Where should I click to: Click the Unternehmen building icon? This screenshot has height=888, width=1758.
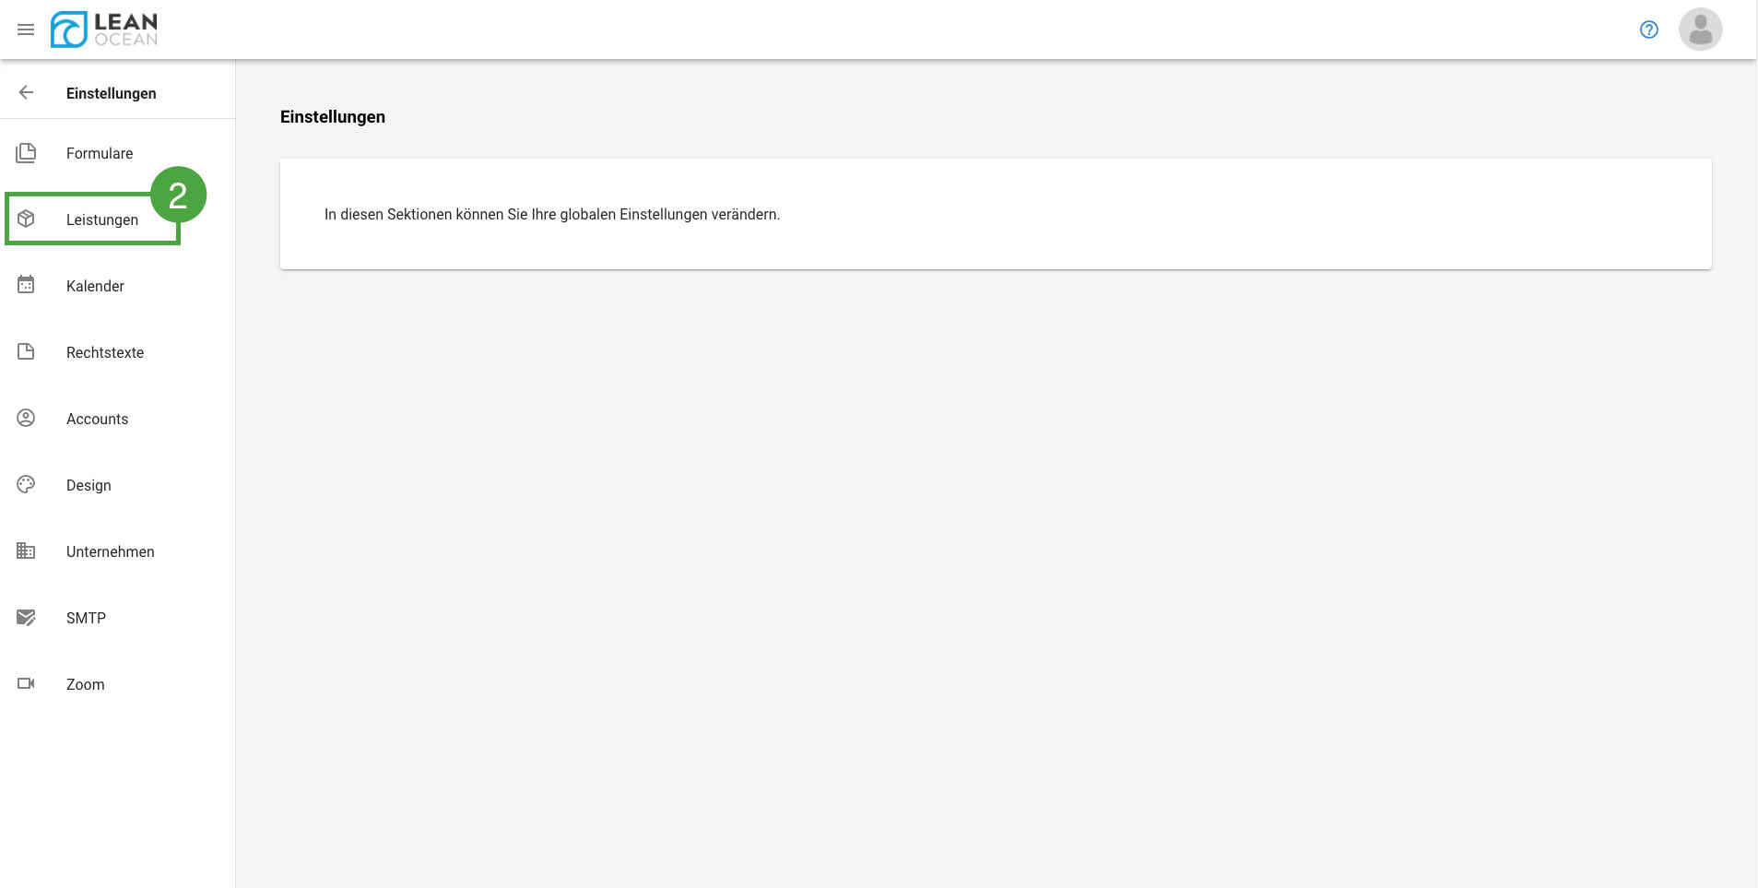tap(26, 551)
